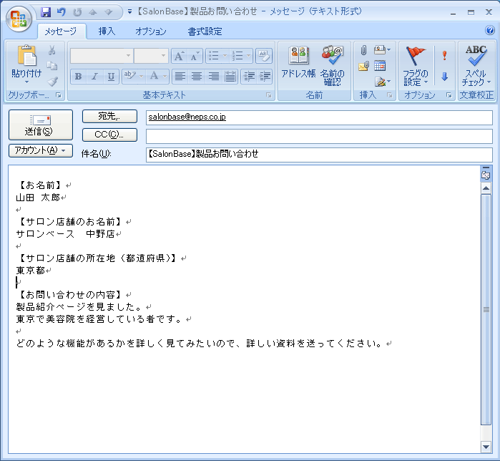
Task: Go to next item with down arrow
Action: pos(109,12)
